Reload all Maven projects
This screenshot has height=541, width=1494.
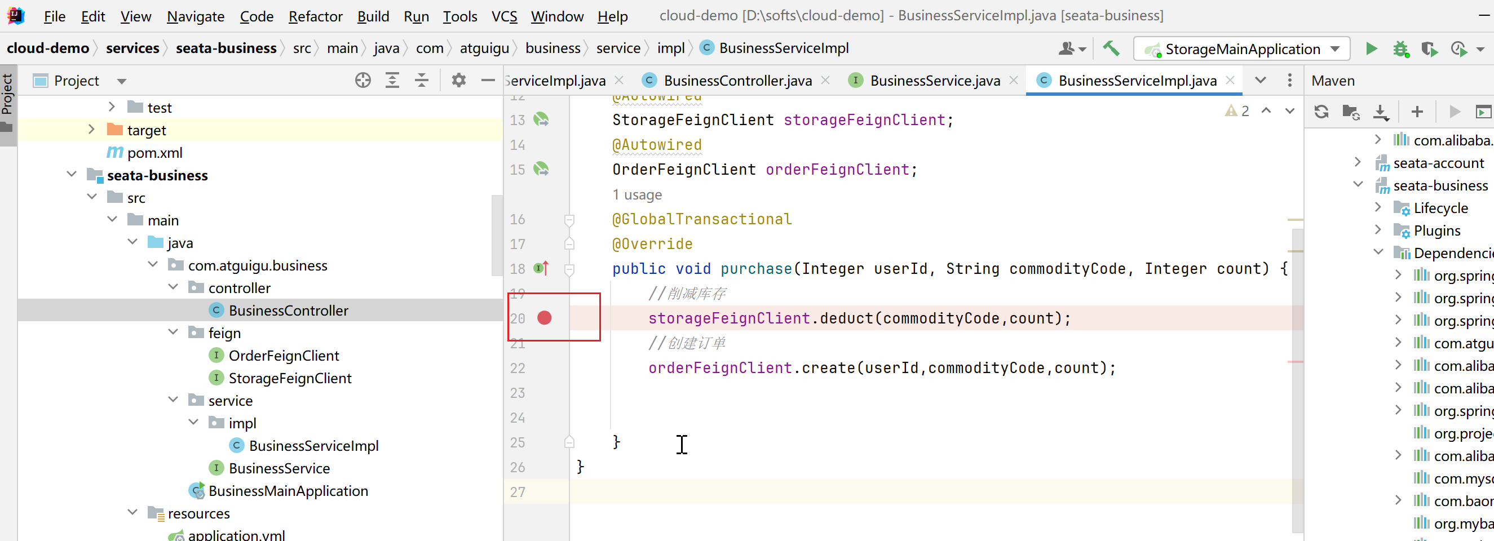point(1321,112)
